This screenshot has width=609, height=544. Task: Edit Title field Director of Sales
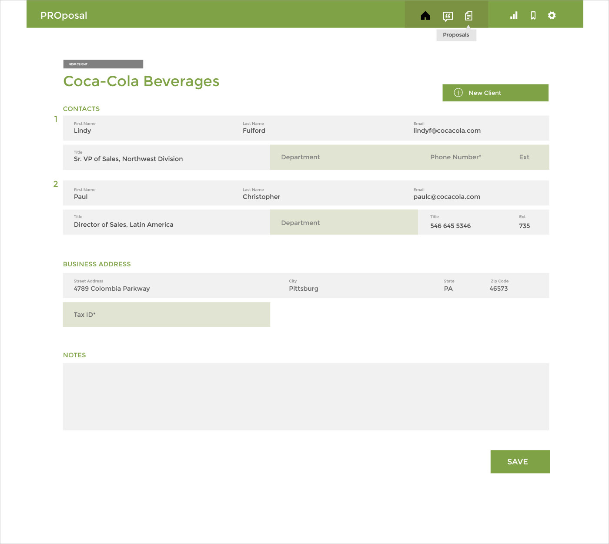coord(167,222)
